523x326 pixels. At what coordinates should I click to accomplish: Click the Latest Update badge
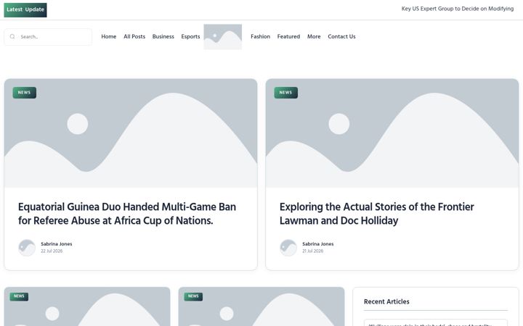(x=25, y=9)
